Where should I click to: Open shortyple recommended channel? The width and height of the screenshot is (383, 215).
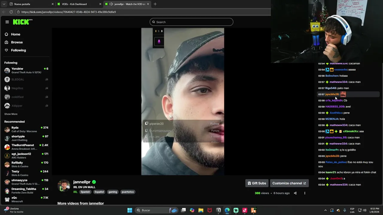26,138
